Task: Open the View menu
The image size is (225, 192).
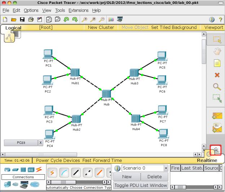Action: pos(47,10)
